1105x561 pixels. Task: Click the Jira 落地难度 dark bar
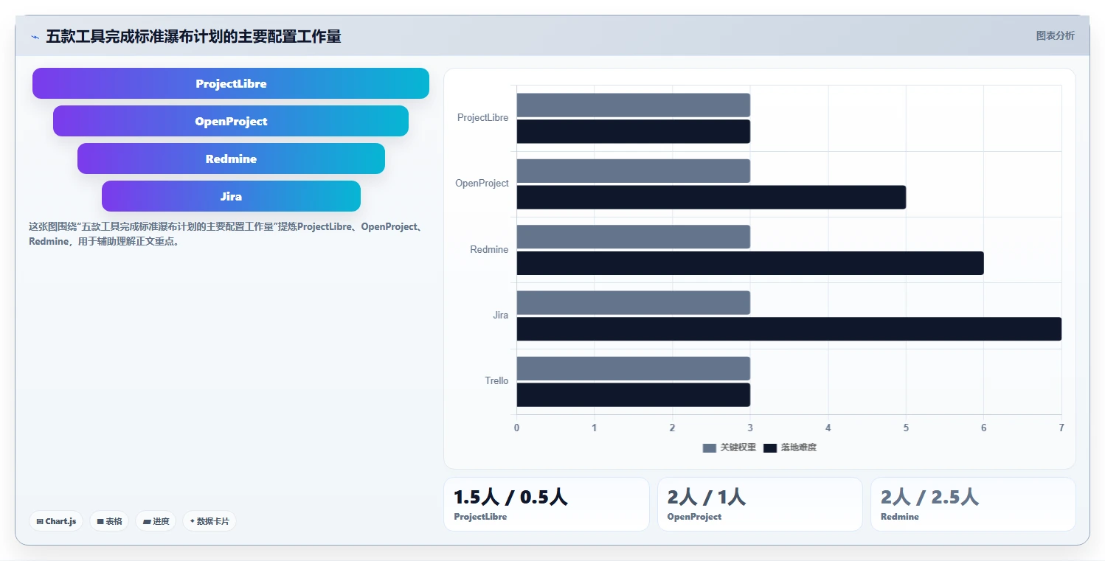point(789,329)
